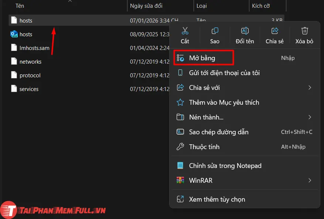Expand the Nén thành submenu
324x219 pixels.
click(x=310, y=117)
